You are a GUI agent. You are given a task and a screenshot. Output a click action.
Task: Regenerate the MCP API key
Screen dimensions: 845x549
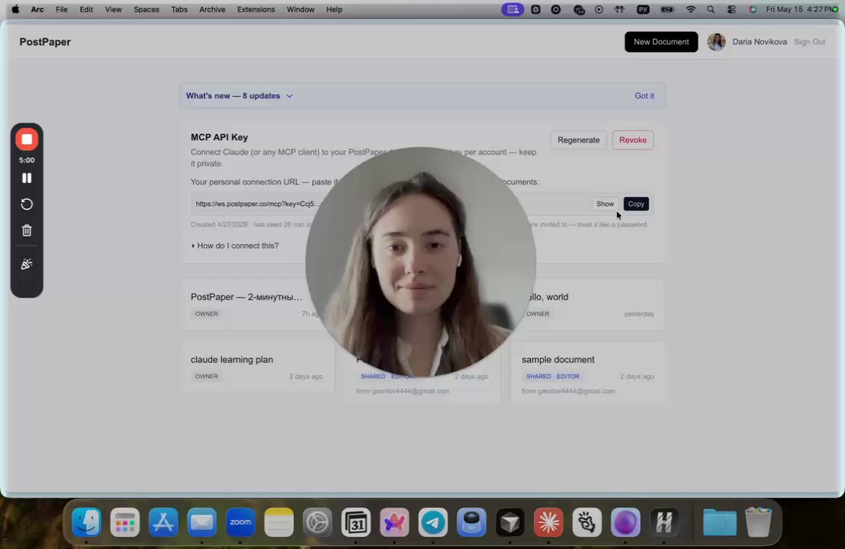point(578,140)
